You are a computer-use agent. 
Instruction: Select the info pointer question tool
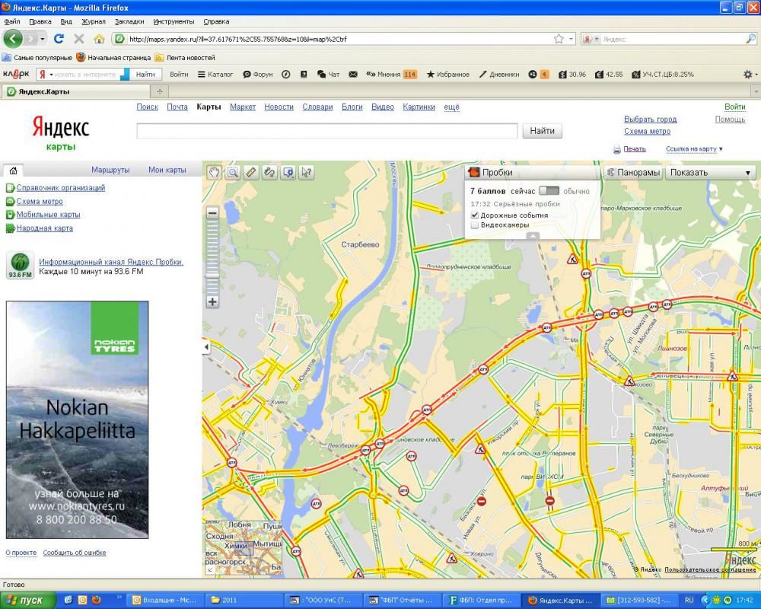pyautogui.click(x=306, y=172)
